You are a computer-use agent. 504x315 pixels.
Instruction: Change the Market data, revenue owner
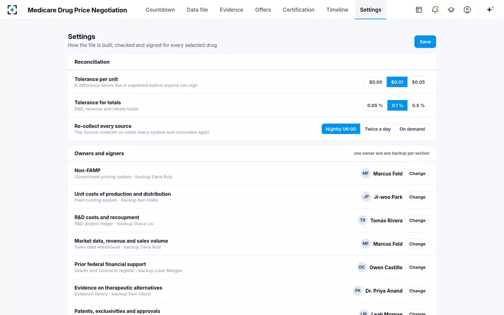[417, 244]
